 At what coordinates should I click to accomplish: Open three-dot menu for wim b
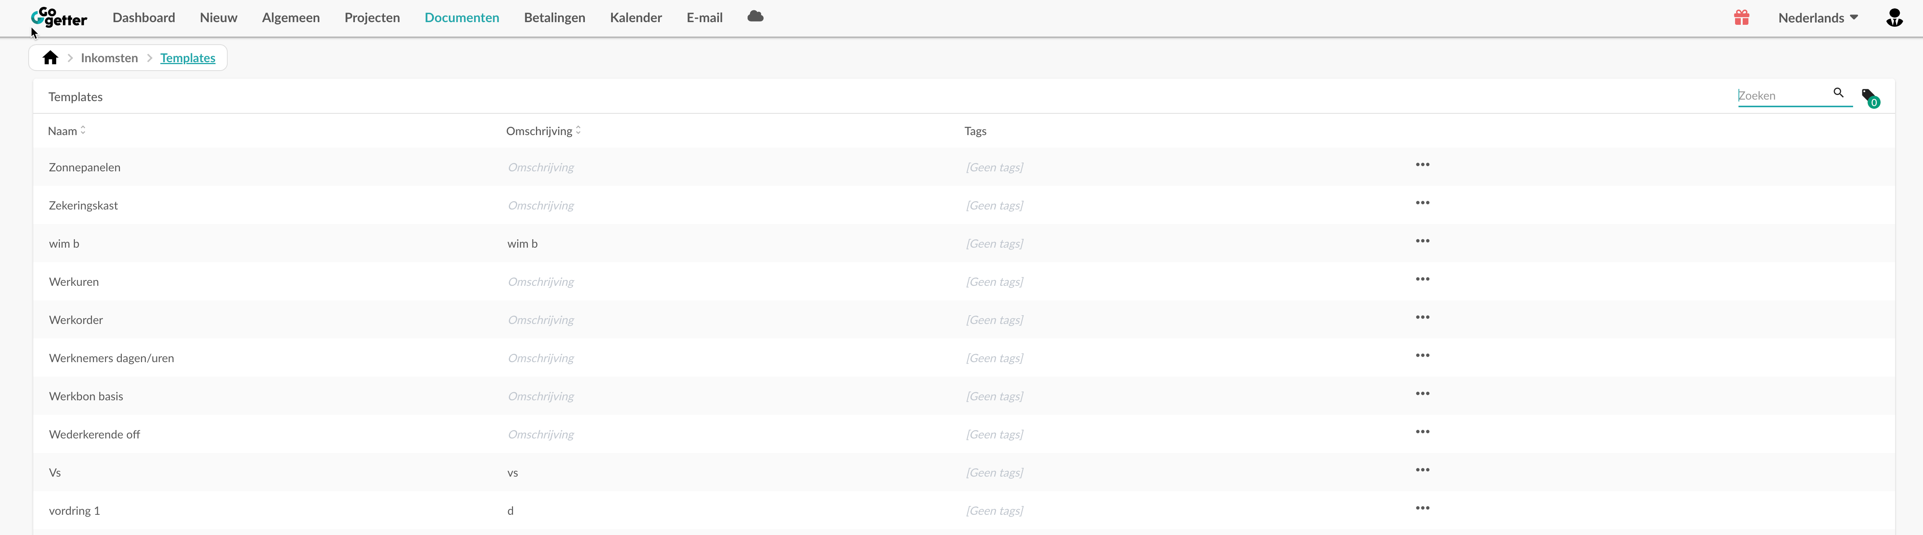pyautogui.click(x=1422, y=241)
